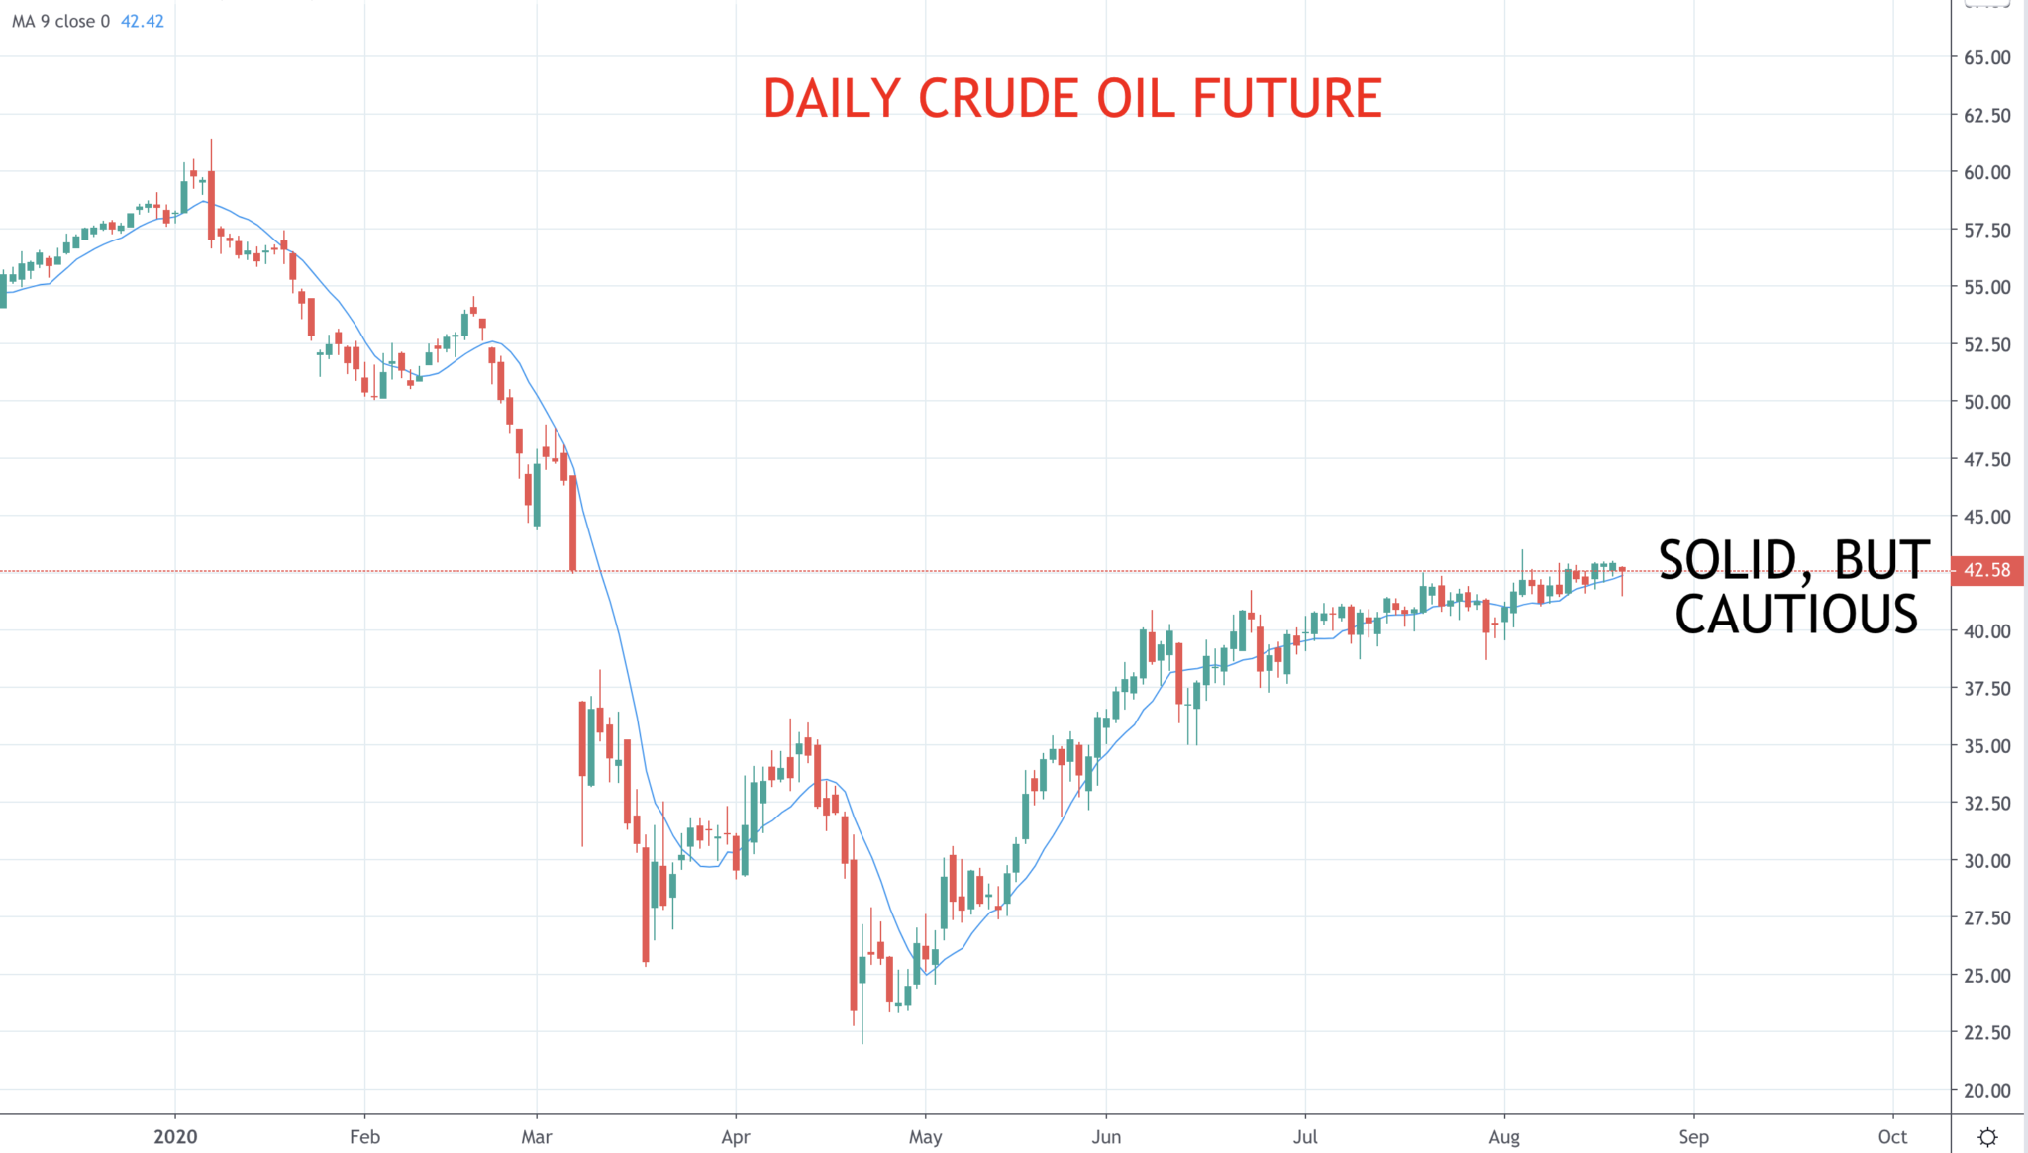2028x1153 pixels.
Task: Select the blue 42.42 moving average value
Action: (143, 21)
